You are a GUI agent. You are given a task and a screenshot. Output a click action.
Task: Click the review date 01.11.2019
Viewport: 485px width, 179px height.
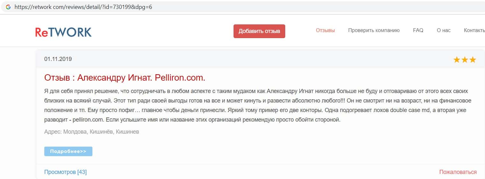pyautogui.click(x=58, y=59)
